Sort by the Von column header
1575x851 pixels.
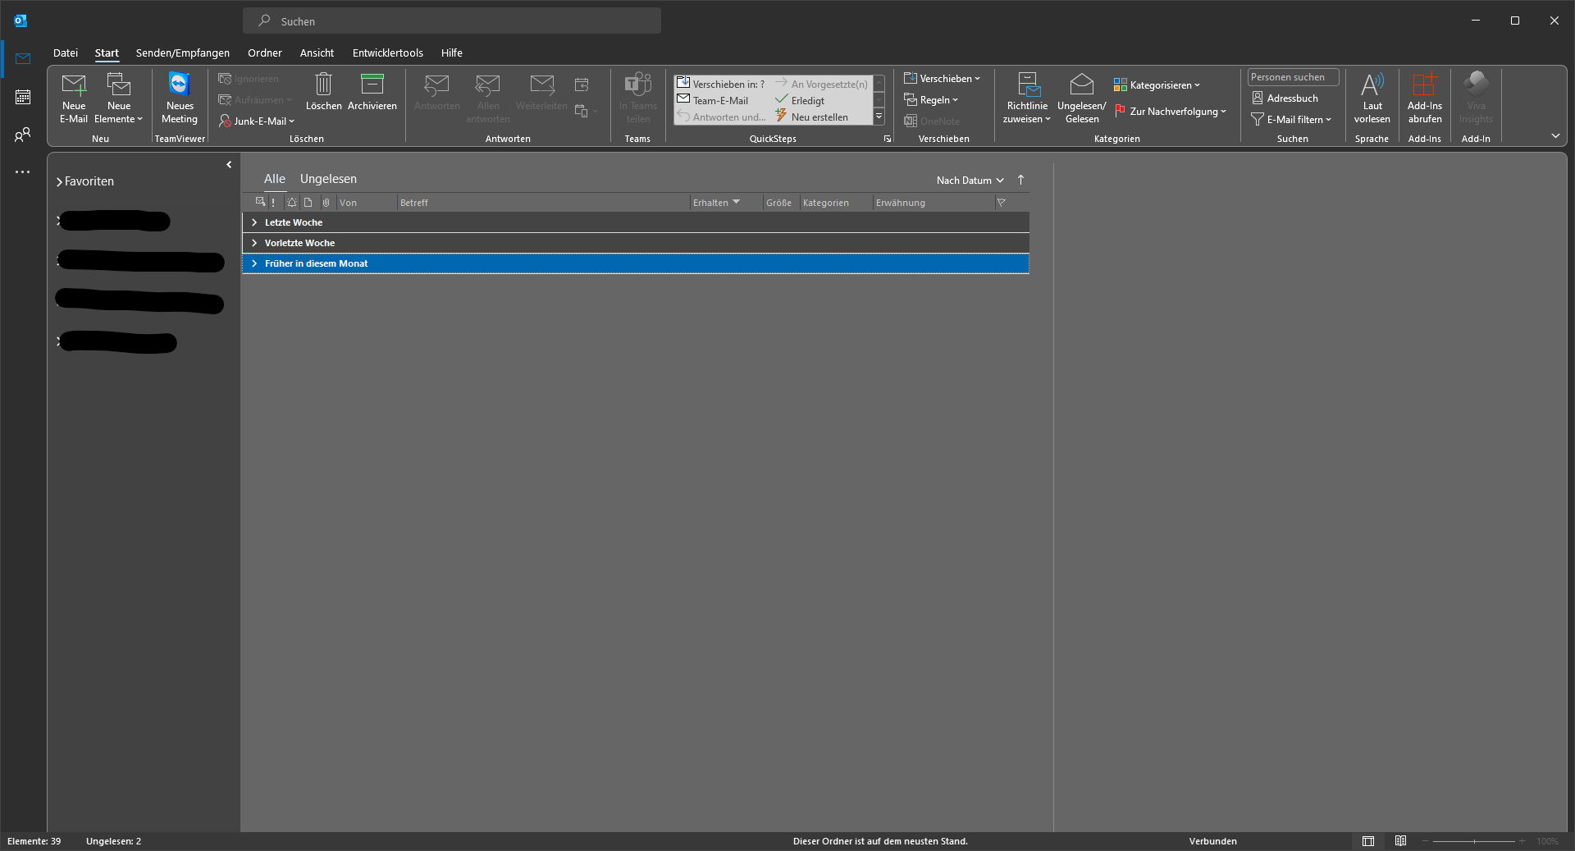tap(367, 203)
